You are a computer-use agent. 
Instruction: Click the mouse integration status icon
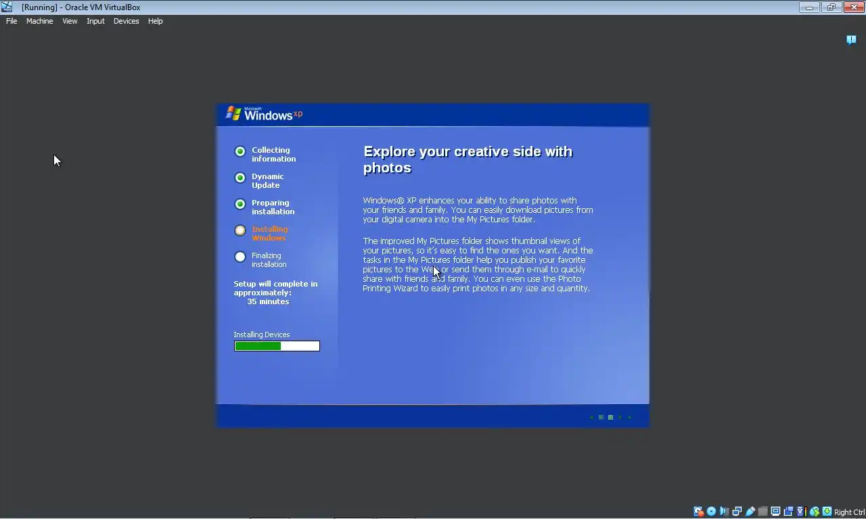815,512
